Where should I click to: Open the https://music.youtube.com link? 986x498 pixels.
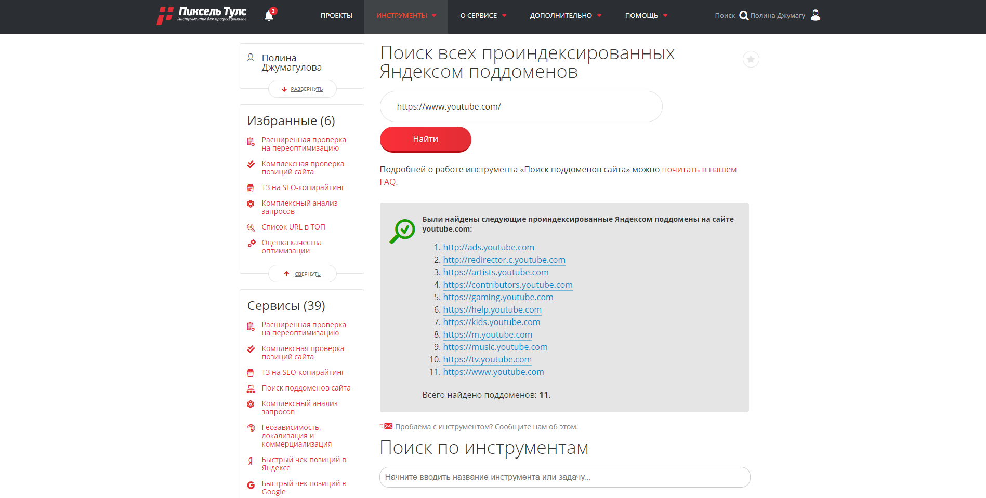tap(495, 347)
